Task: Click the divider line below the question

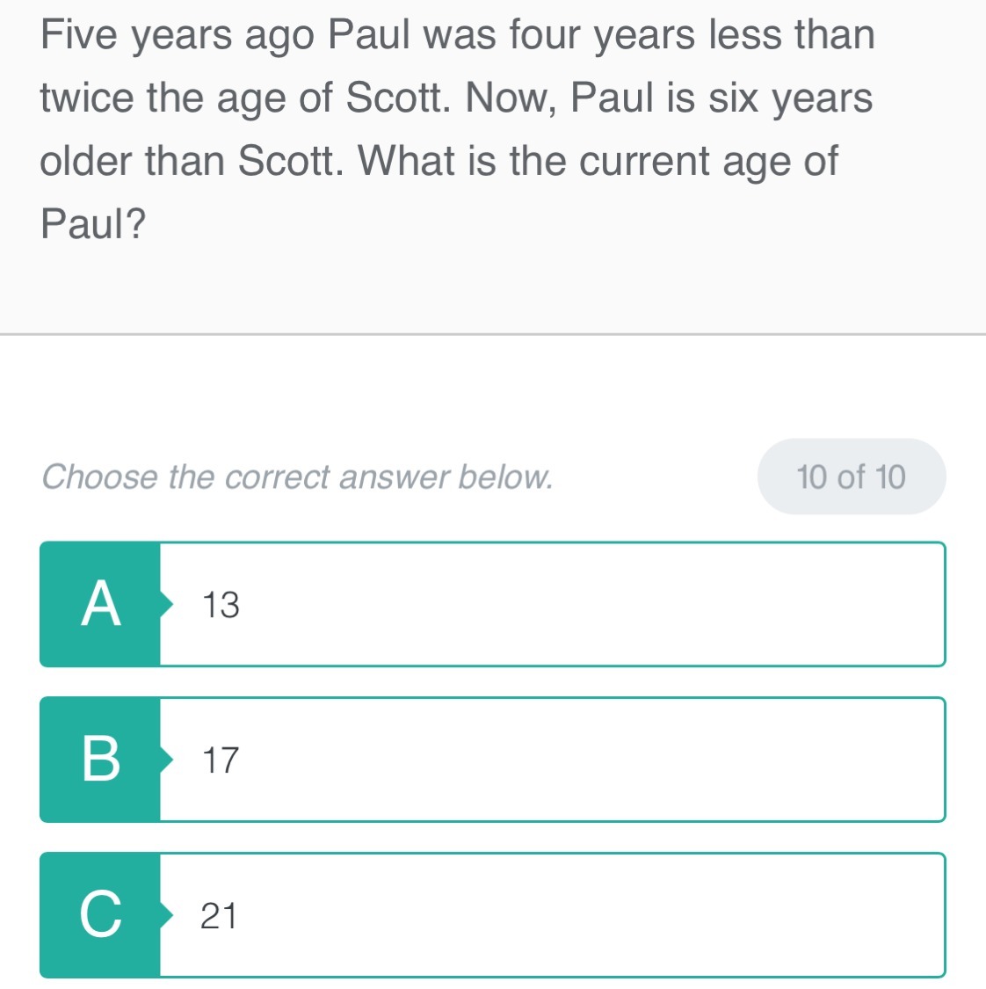Action: [493, 334]
